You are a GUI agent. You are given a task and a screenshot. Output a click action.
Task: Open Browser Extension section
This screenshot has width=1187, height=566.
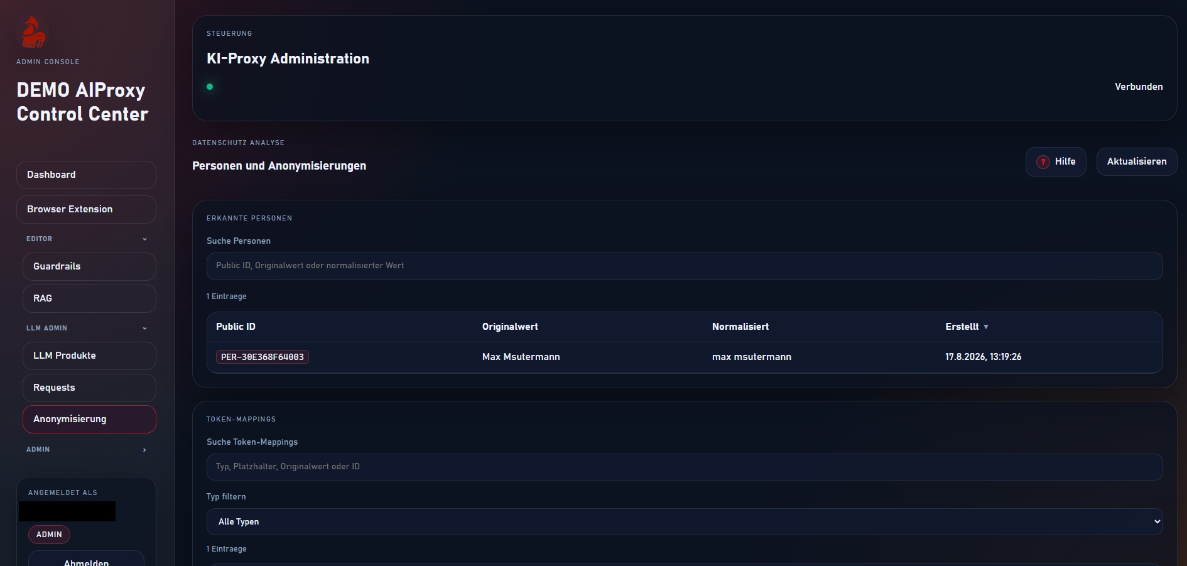[x=86, y=209]
